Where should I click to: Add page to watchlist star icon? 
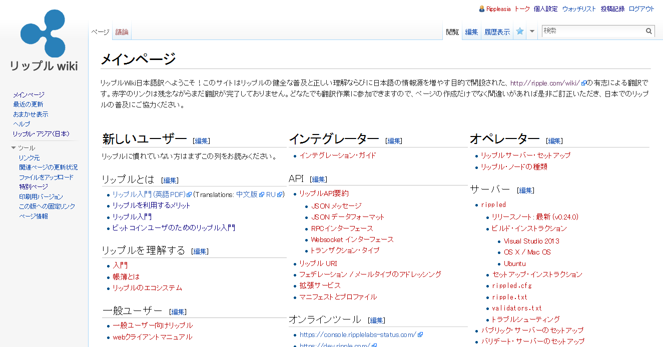tap(520, 31)
